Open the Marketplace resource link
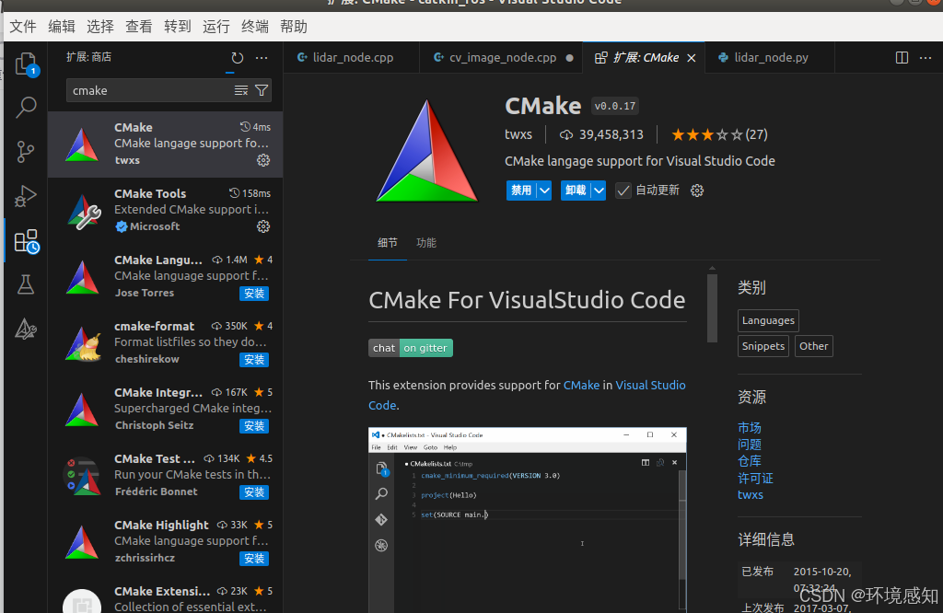This screenshot has height=613, width=943. pyautogui.click(x=750, y=427)
